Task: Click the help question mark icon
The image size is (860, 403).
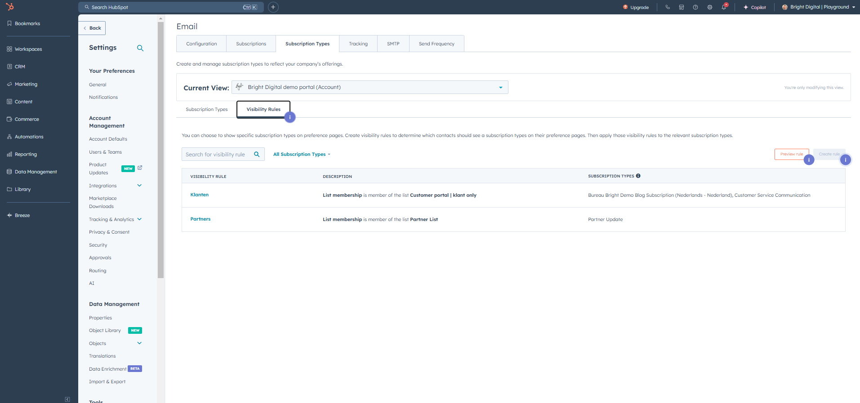Action: (x=695, y=7)
